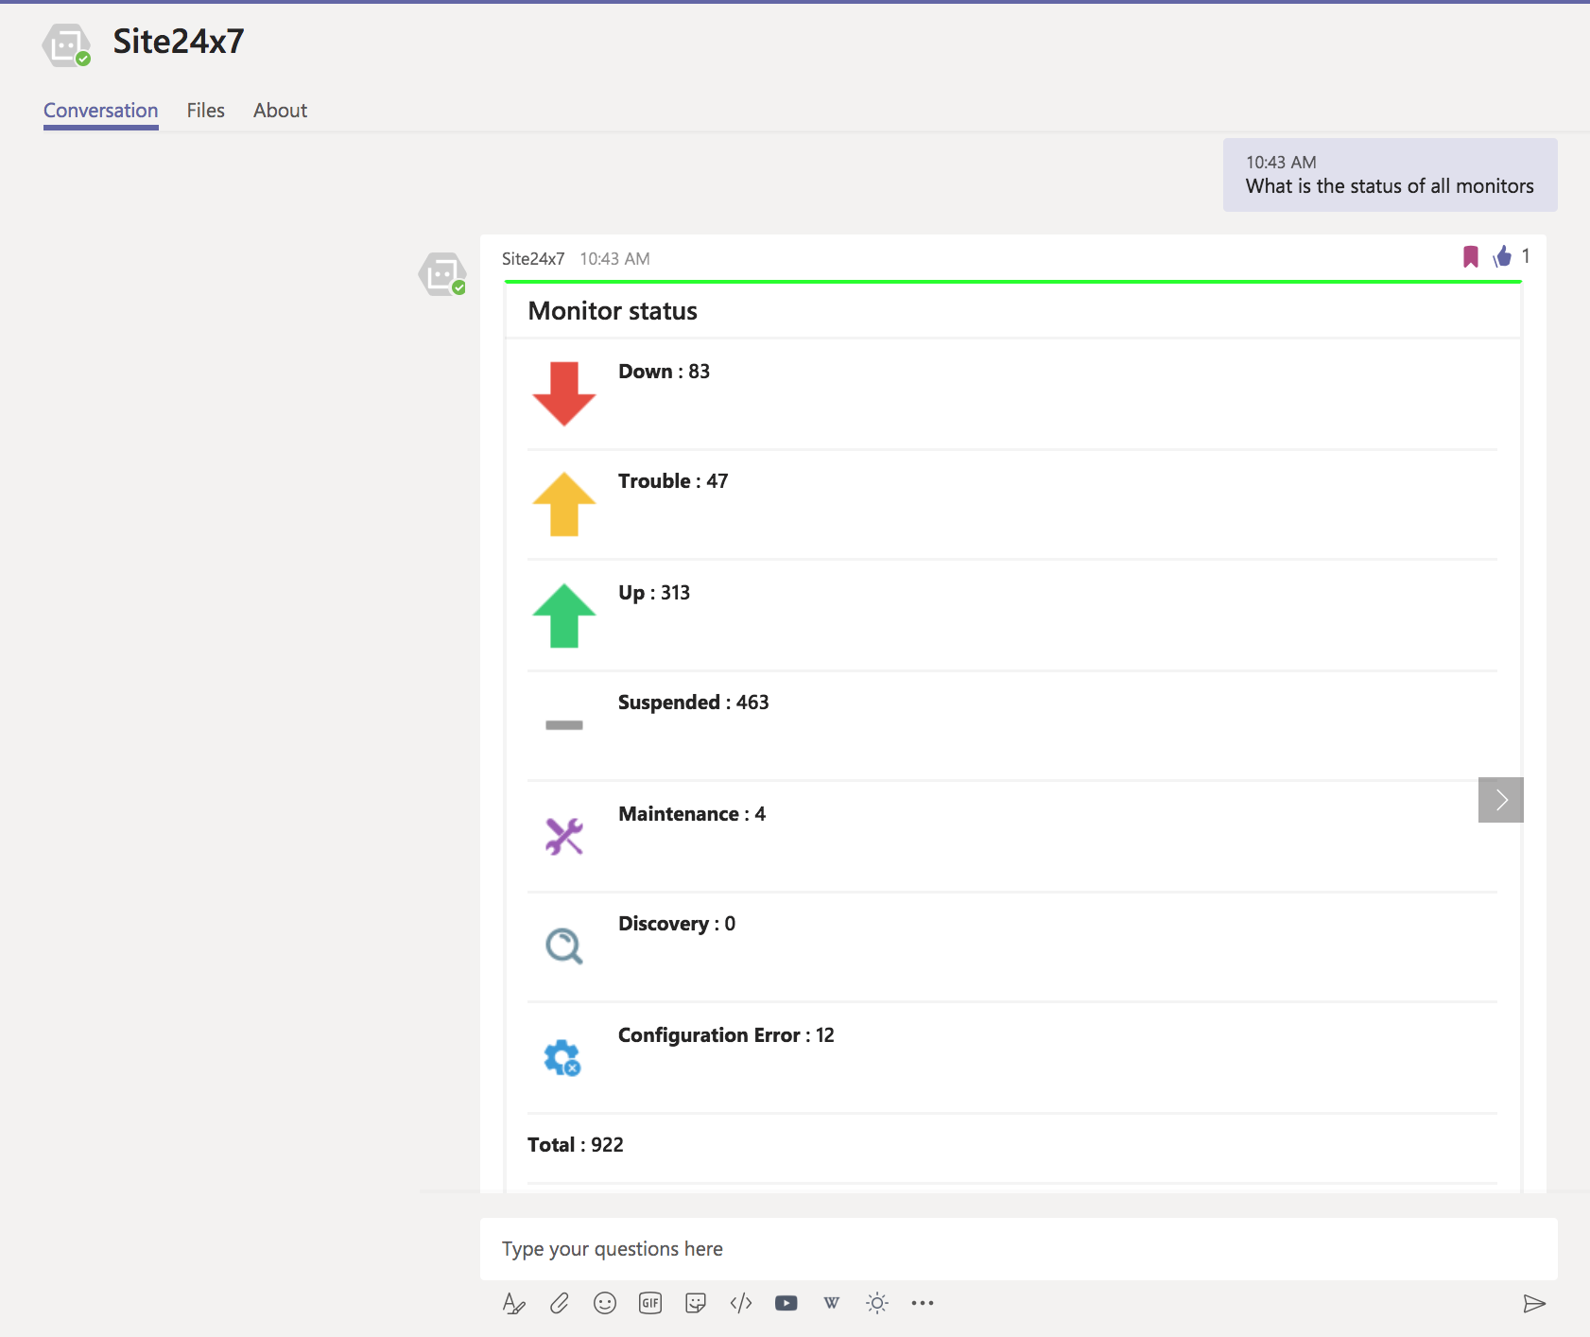Screen dimensions: 1590x1337
Task: Insert a GIF into the message
Action: 650,1304
